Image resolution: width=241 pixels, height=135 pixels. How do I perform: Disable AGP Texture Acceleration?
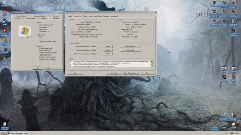point(108,54)
